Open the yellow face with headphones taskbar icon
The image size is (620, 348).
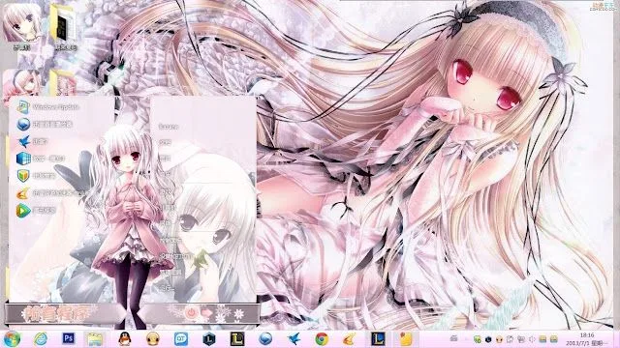153,339
